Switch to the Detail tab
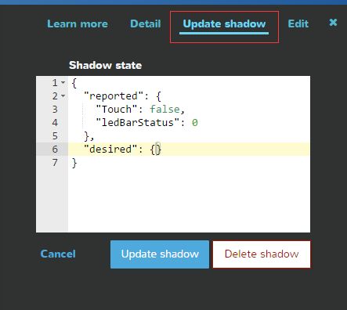 [x=146, y=24]
